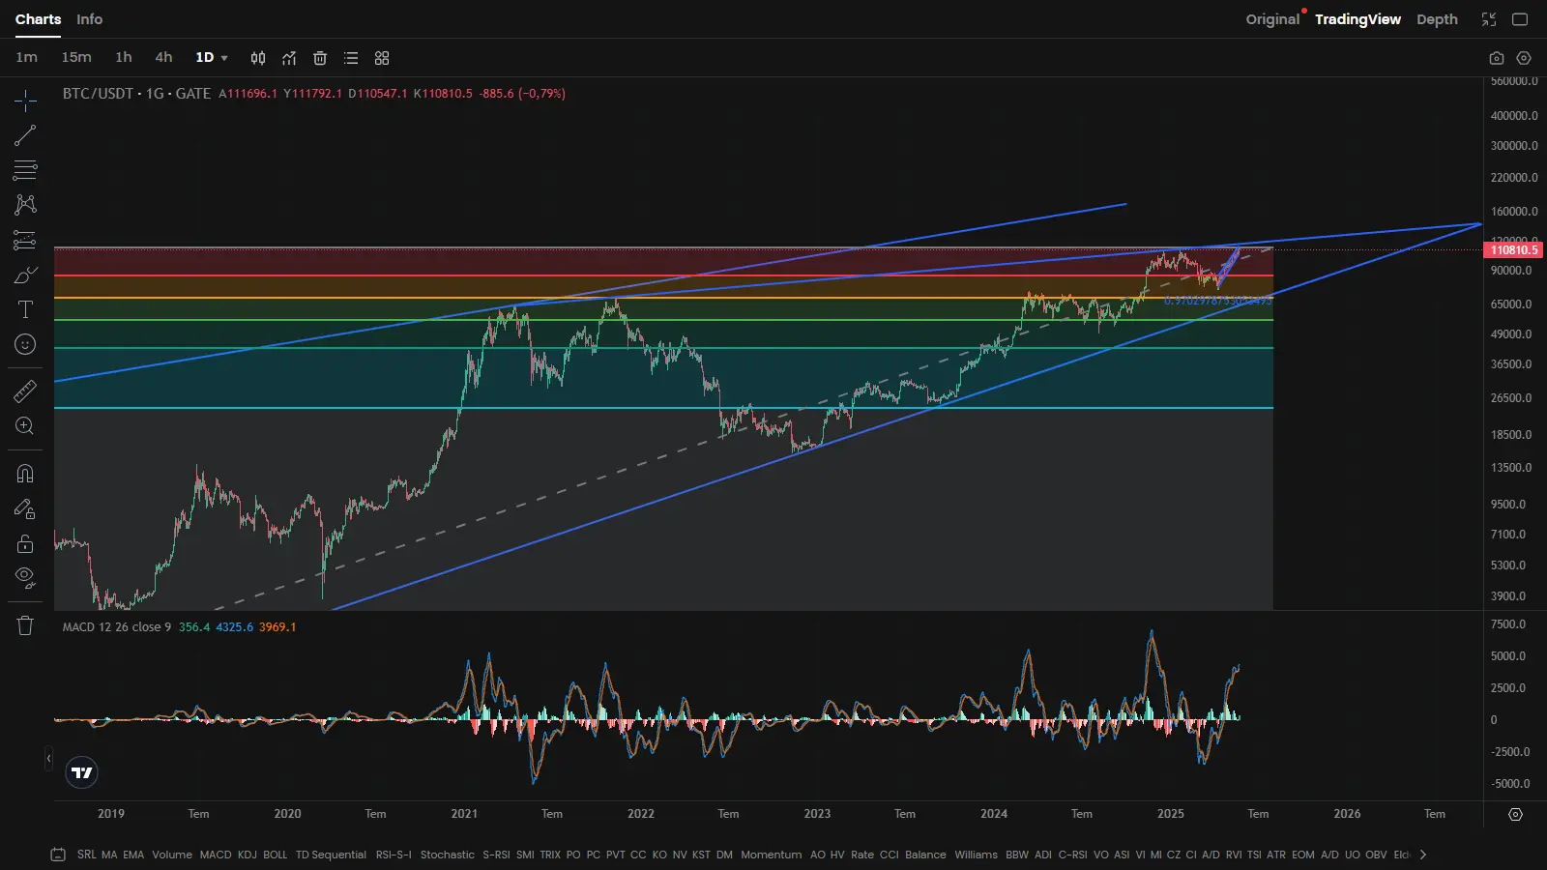
Task: Click the 2025 label on time axis
Action: [1171, 814]
